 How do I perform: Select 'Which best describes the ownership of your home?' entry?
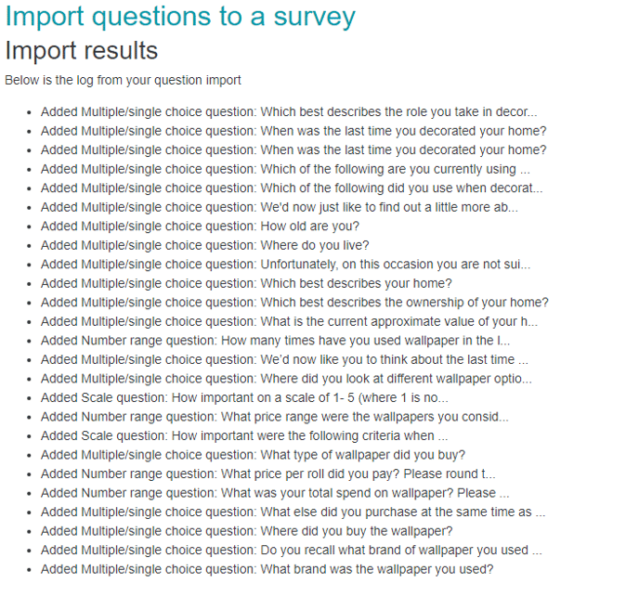click(294, 302)
